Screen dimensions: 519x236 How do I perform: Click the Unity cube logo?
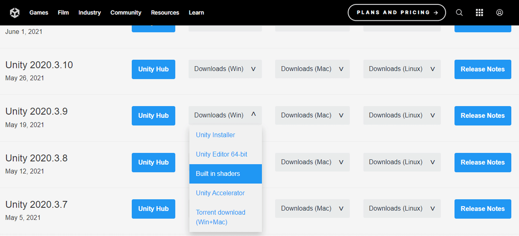[15, 13]
